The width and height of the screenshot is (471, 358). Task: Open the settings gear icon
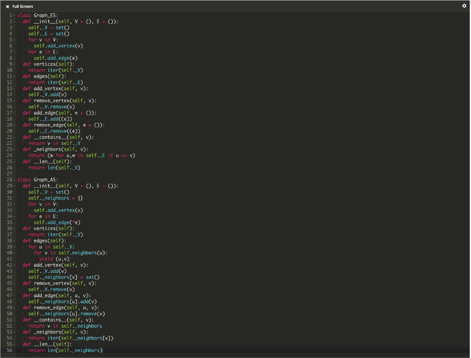[464, 6]
